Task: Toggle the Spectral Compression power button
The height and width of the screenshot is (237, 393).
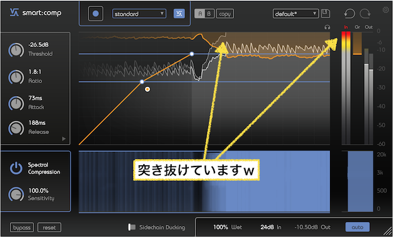Action: coord(16,168)
